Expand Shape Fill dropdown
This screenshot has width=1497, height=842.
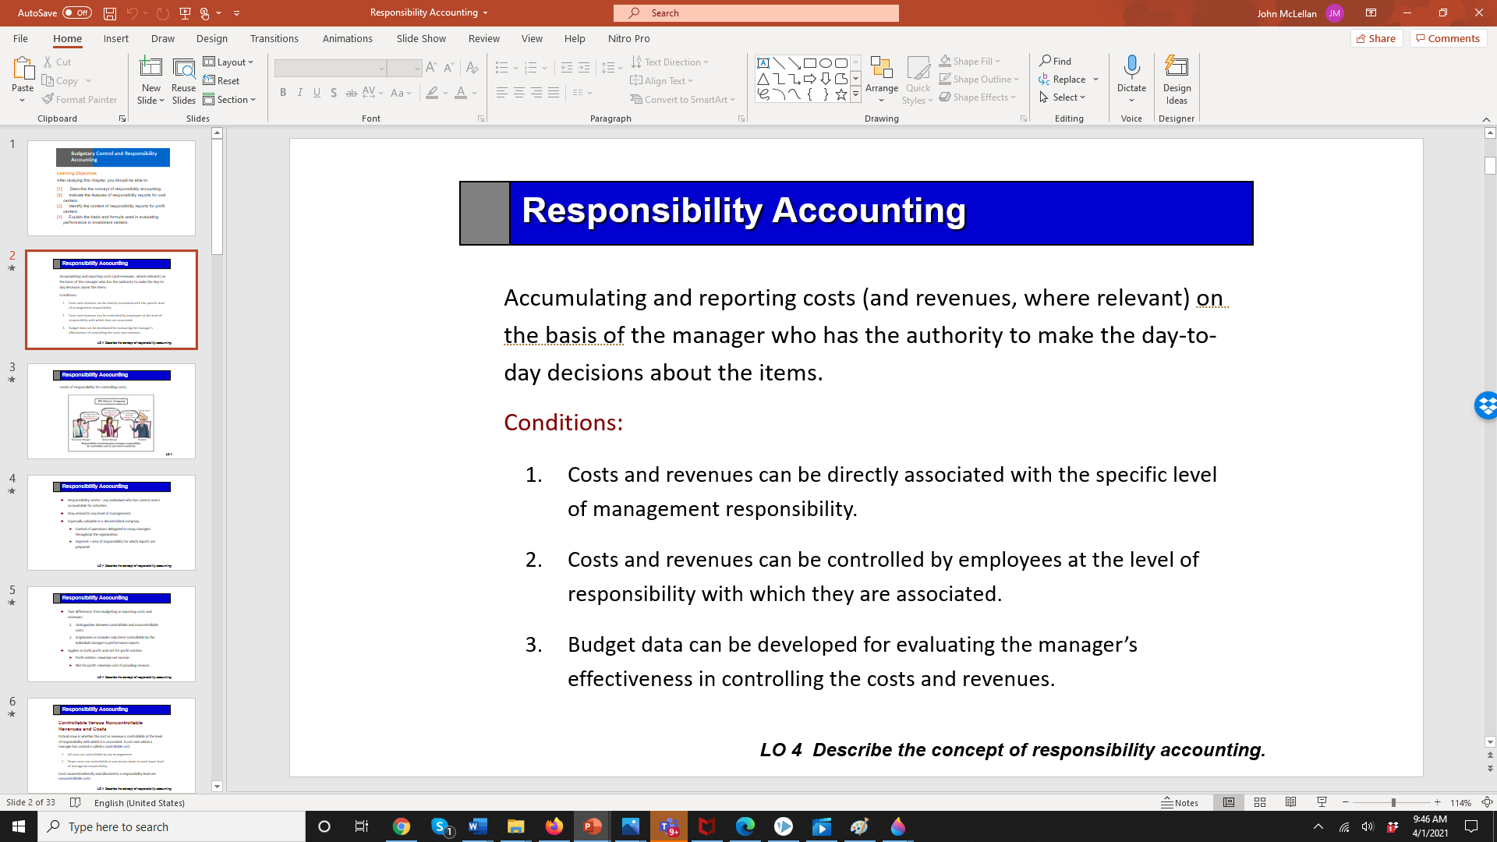pos(971,61)
